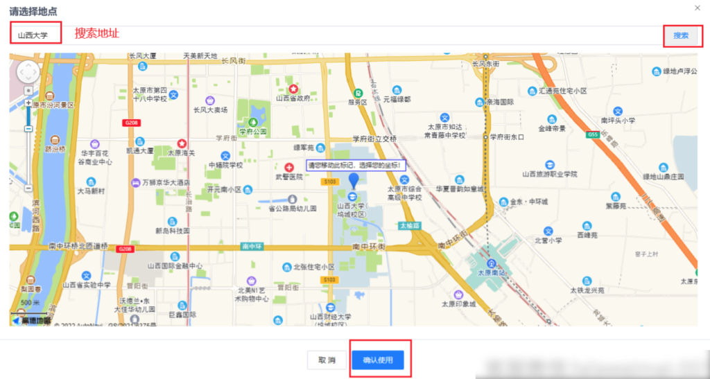Zoom out with the bottom minus button
The width and height of the screenshot is (710, 379).
click(x=28, y=188)
